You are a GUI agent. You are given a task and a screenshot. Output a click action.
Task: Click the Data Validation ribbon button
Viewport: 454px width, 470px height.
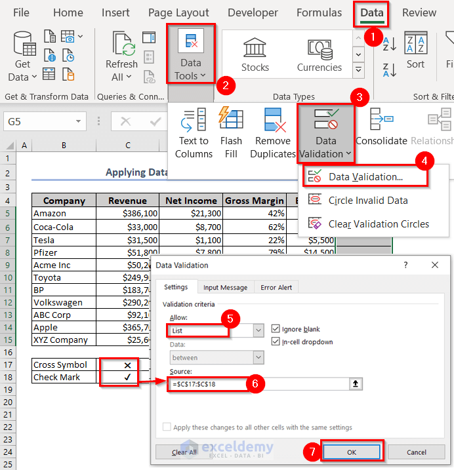(x=326, y=134)
